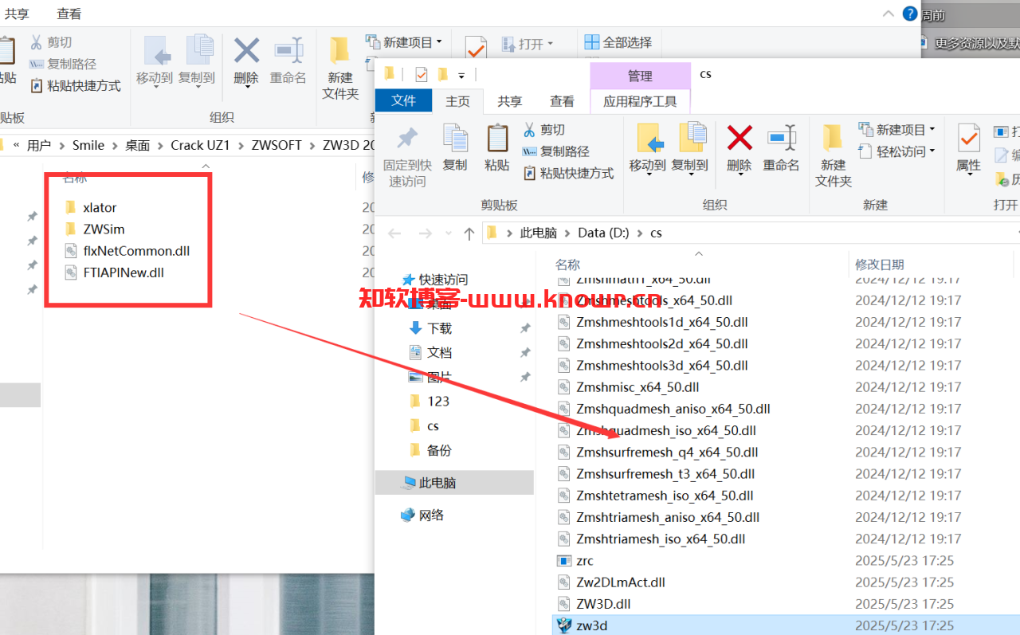
Task: Select flxNetCommon.dll in back window
Action: 136,250
